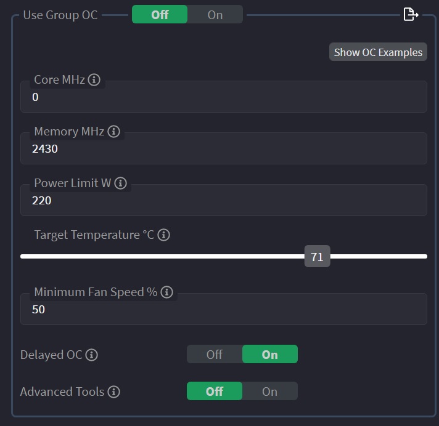Focus the Memory MHz field showing 2430

224,148
